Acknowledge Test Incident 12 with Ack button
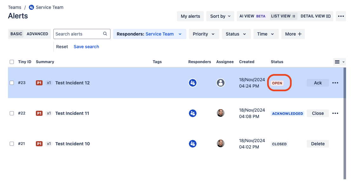 pos(318,83)
